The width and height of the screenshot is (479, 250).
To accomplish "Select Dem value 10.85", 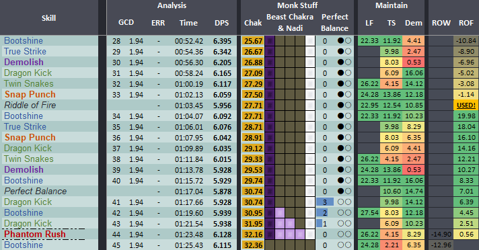I will [x=414, y=106].
